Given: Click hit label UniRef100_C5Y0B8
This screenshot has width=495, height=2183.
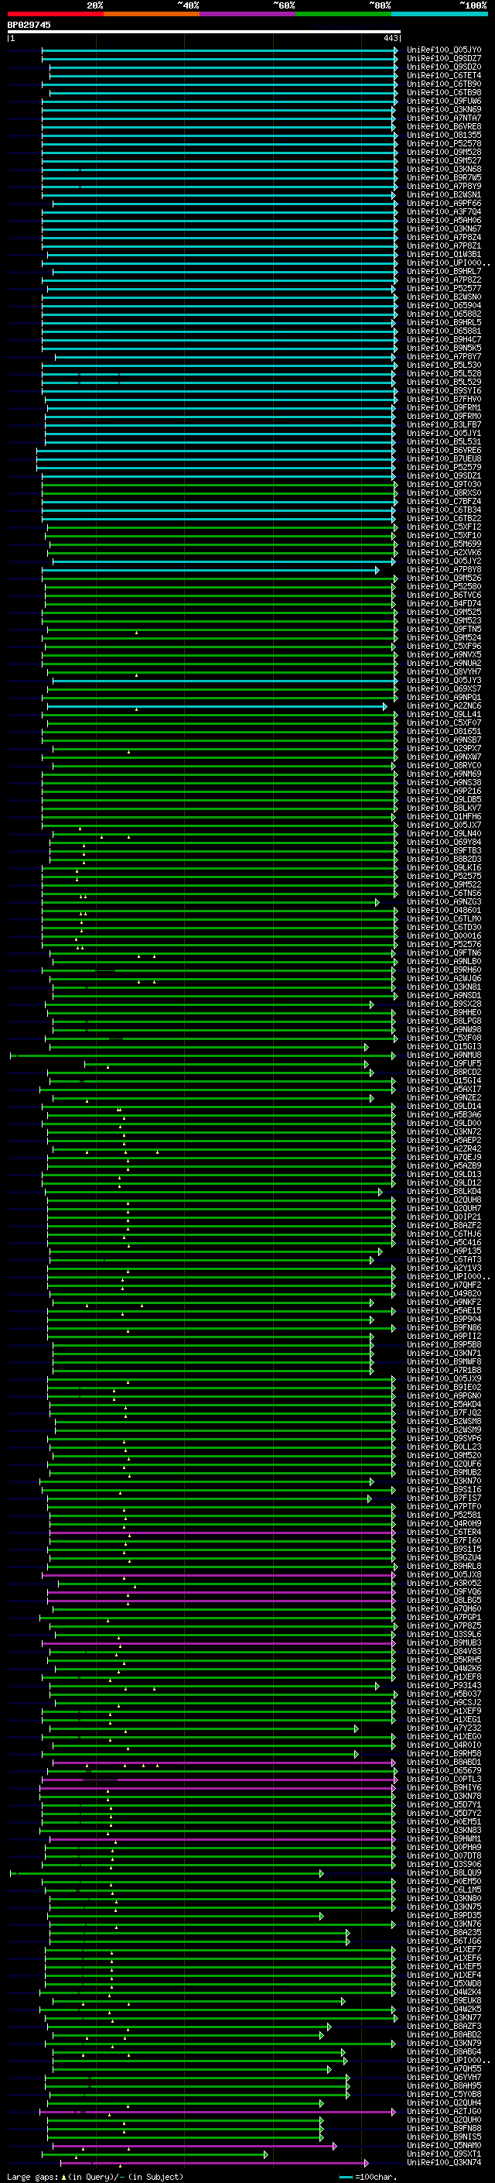Looking at the screenshot, I should pos(443,2094).
